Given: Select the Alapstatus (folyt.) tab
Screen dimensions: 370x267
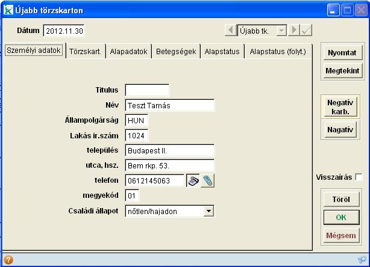Looking at the screenshot, I should tap(278, 52).
